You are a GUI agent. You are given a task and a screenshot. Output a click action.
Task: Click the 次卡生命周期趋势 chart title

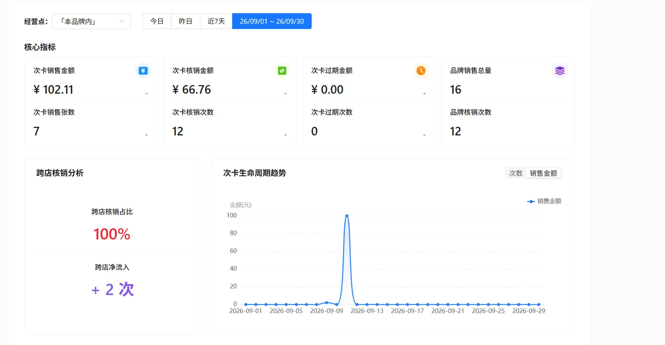coord(254,173)
